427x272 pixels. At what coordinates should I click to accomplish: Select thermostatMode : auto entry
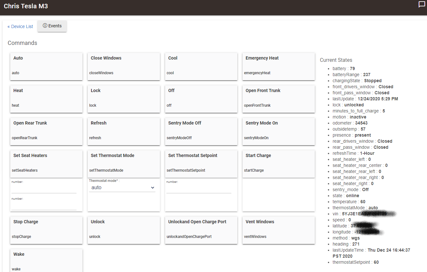coord(355,208)
